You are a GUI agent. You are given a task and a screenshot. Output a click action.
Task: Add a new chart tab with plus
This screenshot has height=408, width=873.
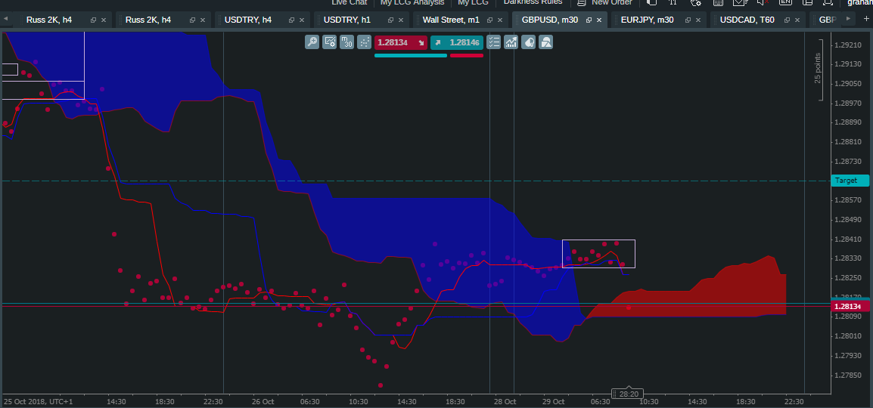(866, 19)
